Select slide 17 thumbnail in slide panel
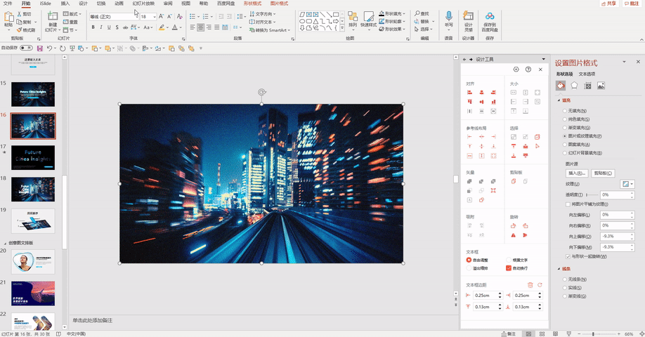 coord(33,157)
